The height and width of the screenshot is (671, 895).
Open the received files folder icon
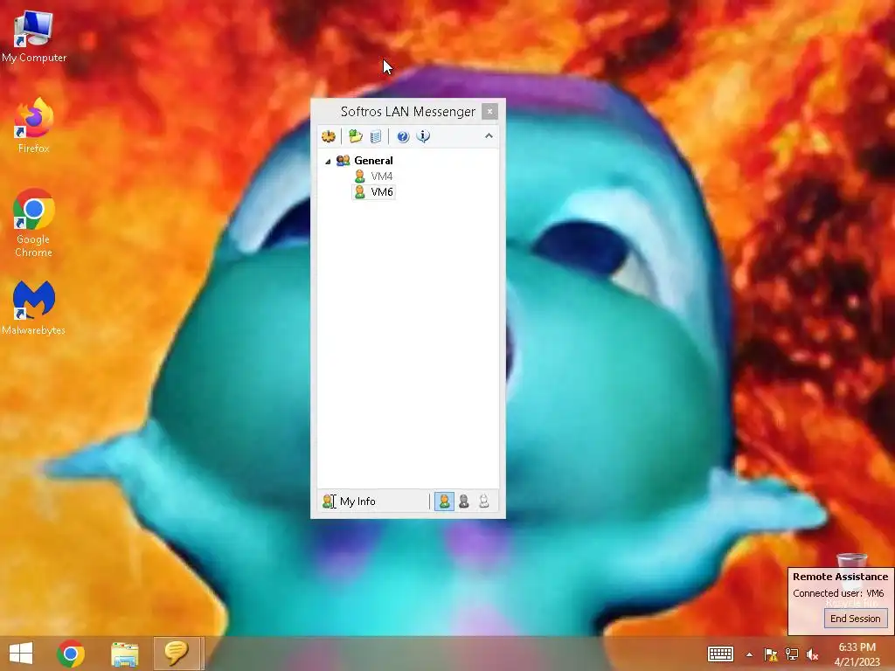point(356,136)
